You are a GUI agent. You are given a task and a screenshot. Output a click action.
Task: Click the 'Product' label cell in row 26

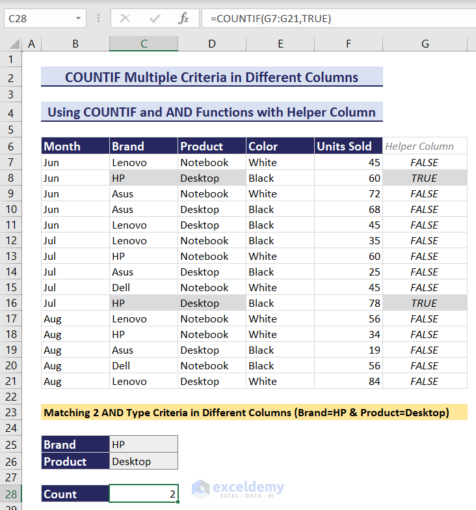[75, 461]
